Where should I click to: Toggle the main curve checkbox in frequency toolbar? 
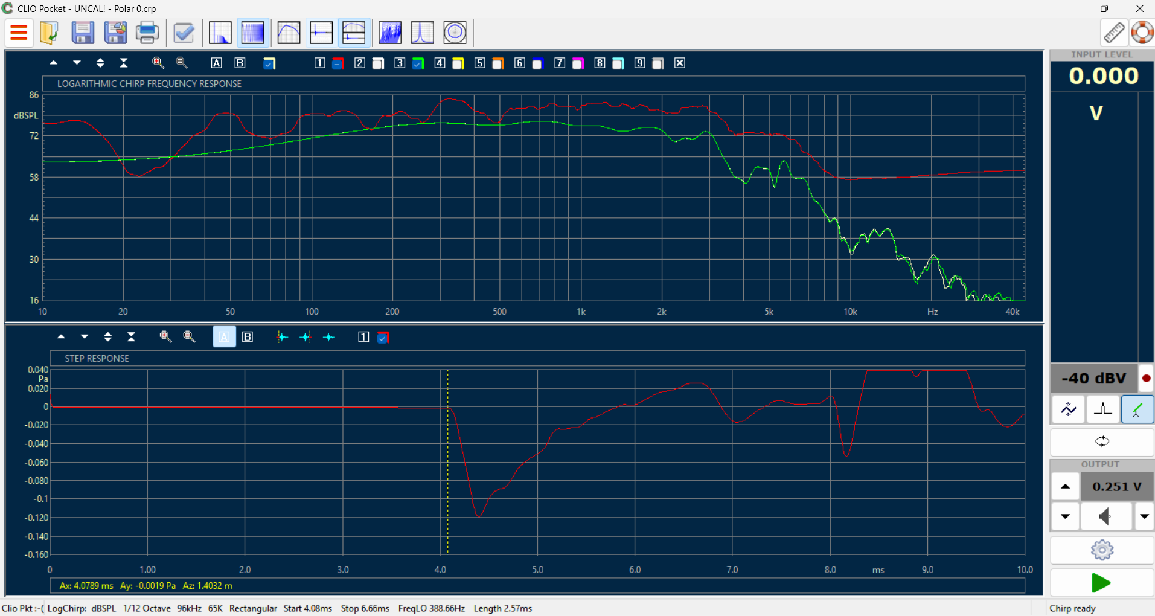pyautogui.click(x=269, y=63)
